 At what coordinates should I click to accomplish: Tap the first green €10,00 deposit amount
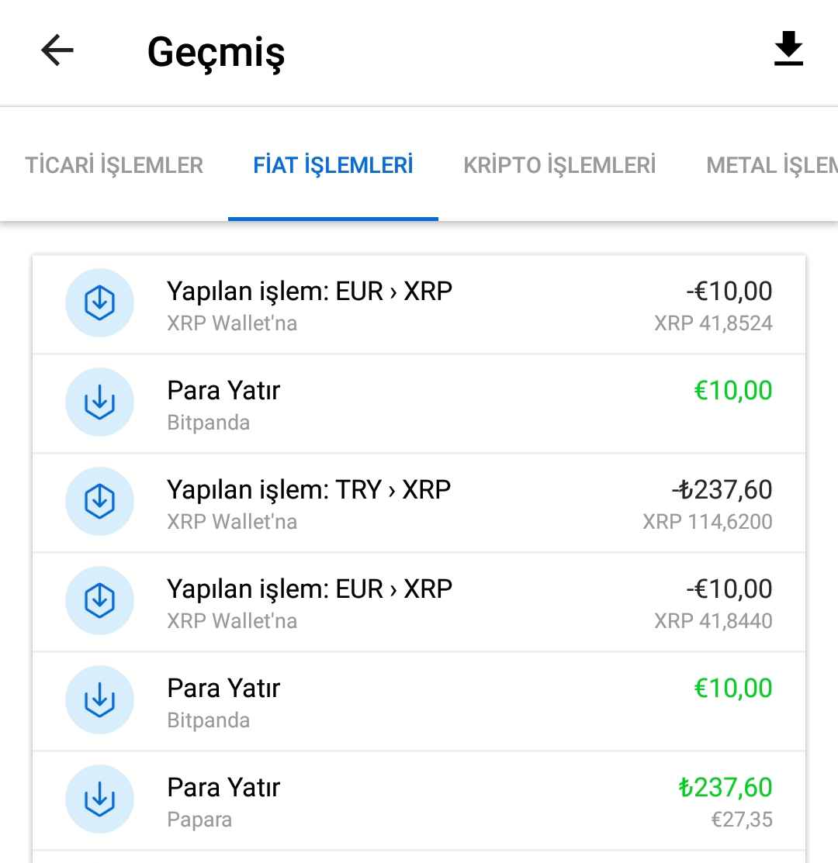[732, 390]
